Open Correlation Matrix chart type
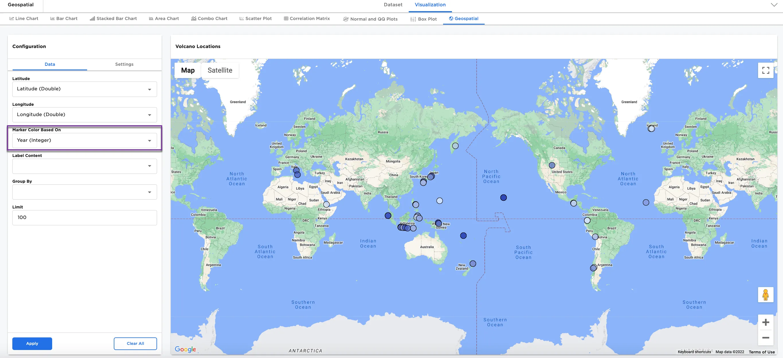Screen dimensions: 783x358 click(x=307, y=19)
